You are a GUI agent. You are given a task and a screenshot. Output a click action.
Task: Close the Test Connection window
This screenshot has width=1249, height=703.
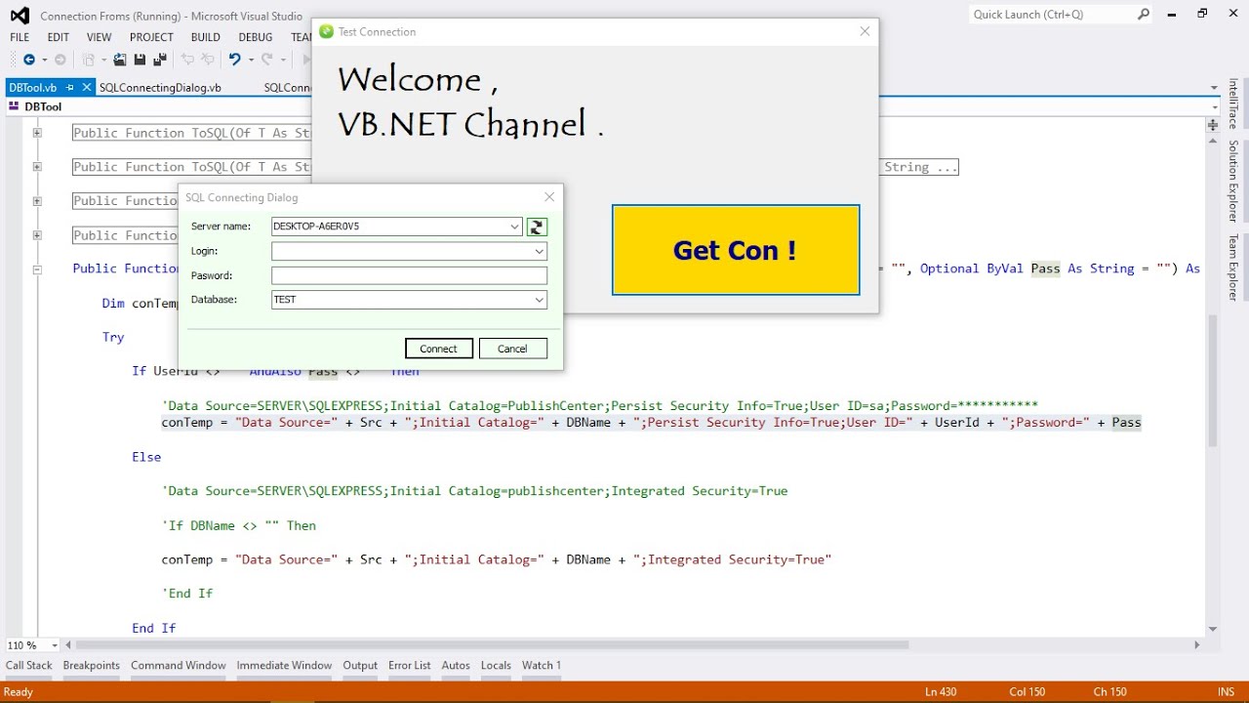865,32
